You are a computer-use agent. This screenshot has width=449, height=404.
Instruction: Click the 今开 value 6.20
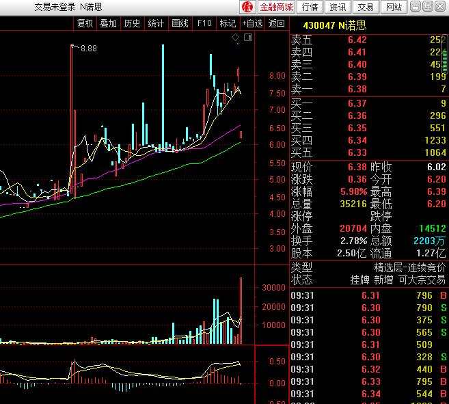coord(437,179)
